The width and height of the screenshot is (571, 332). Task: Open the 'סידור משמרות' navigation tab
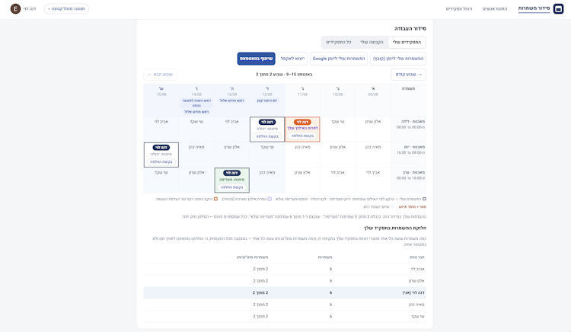point(534,8)
